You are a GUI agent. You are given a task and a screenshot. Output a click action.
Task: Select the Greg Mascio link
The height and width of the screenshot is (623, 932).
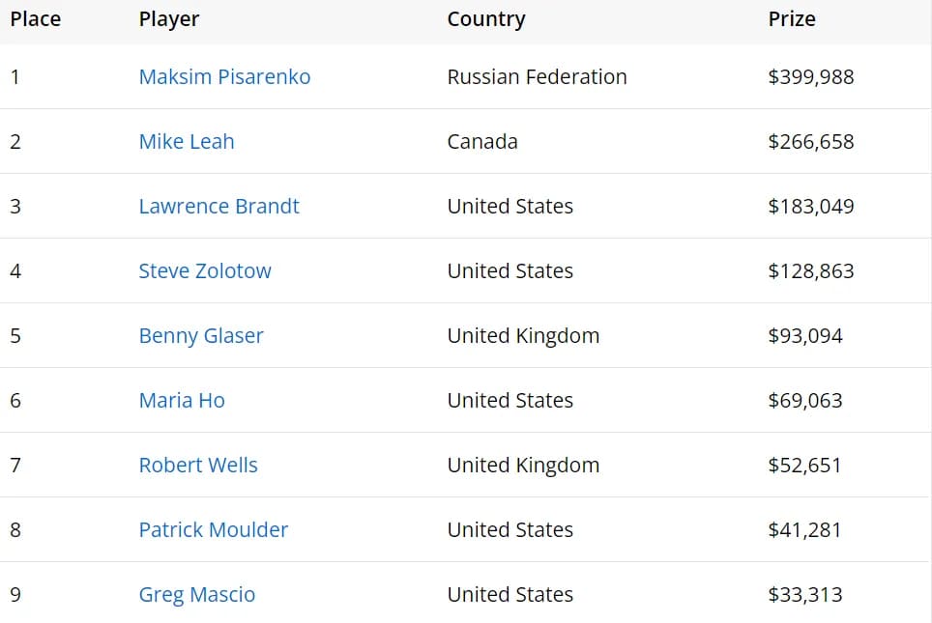(197, 595)
